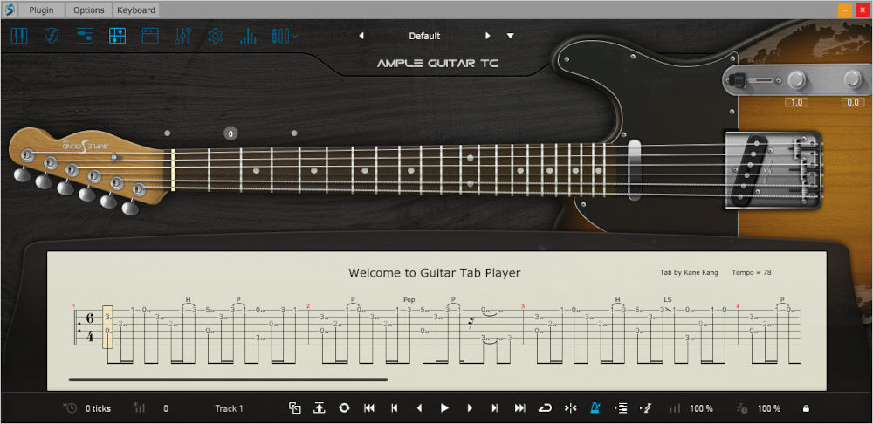873x424 pixels.
Task: Toggle the lock icon at bottom right
Action: 806,409
